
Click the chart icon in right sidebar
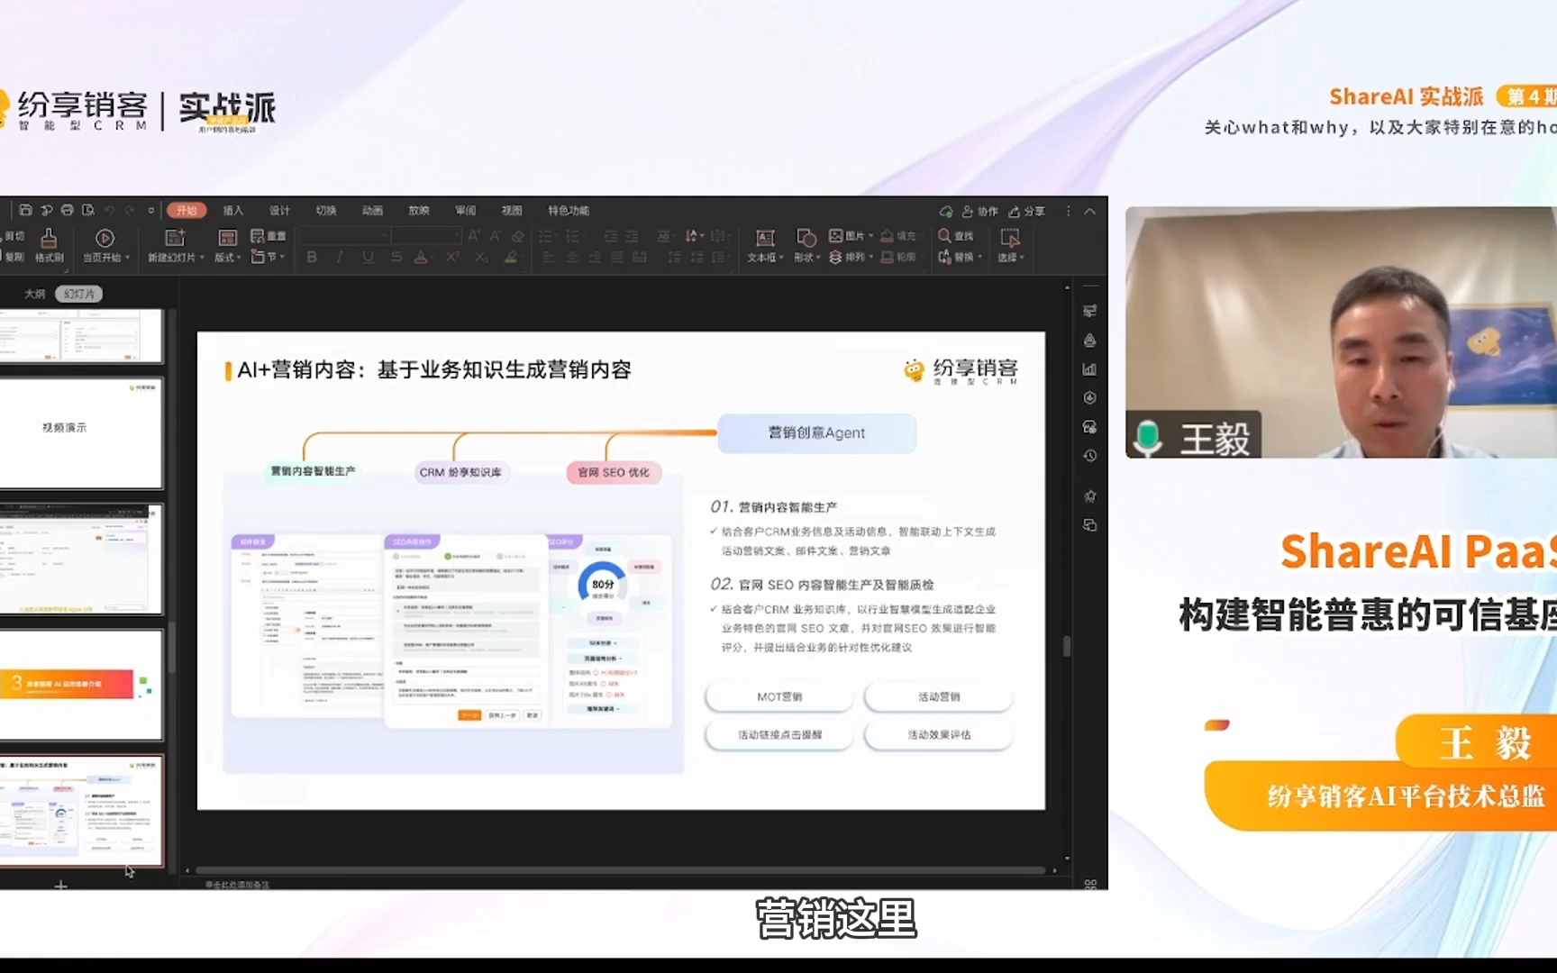coord(1089,369)
